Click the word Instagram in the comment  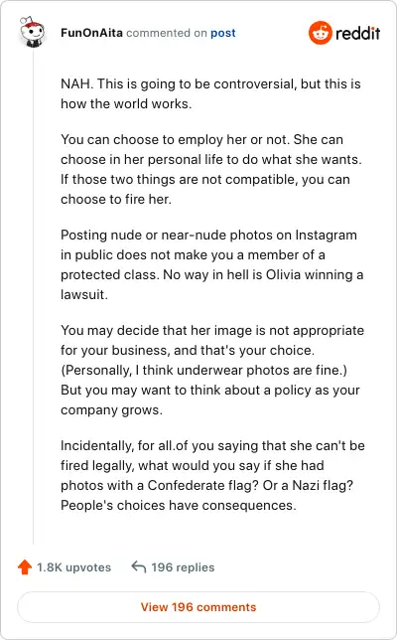(x=326, y=236)
